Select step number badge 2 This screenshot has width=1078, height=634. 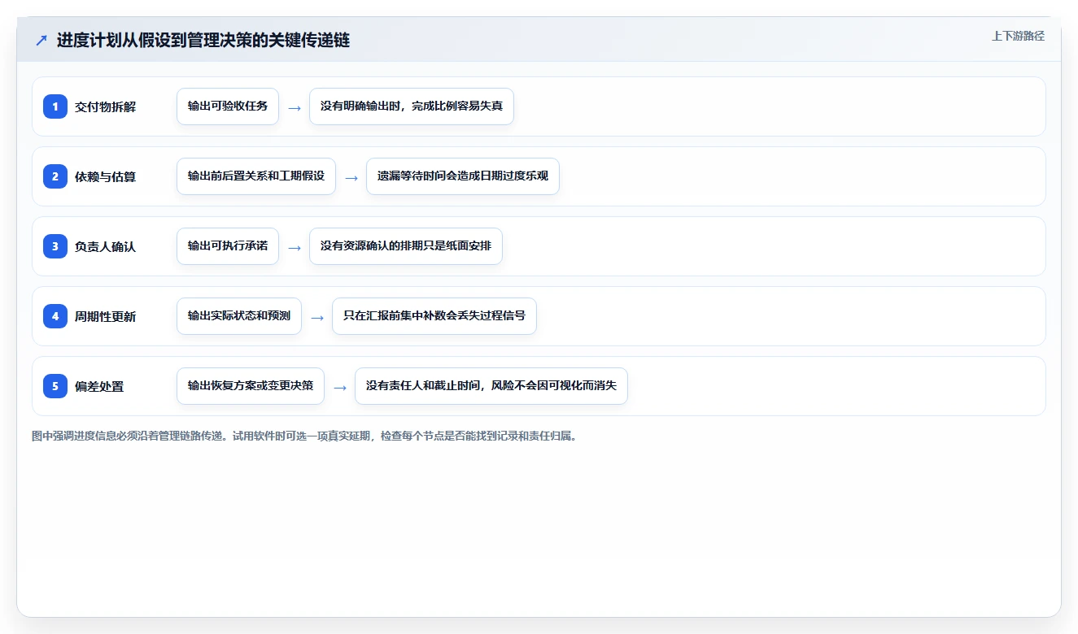(x=55, y=176)
